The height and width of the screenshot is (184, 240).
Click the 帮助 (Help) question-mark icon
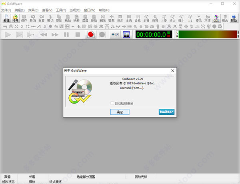pyautogui.click(x=234, y=18)
